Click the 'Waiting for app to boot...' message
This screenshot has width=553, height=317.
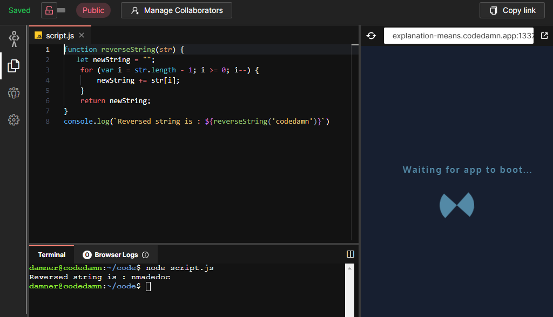point(467,170)
